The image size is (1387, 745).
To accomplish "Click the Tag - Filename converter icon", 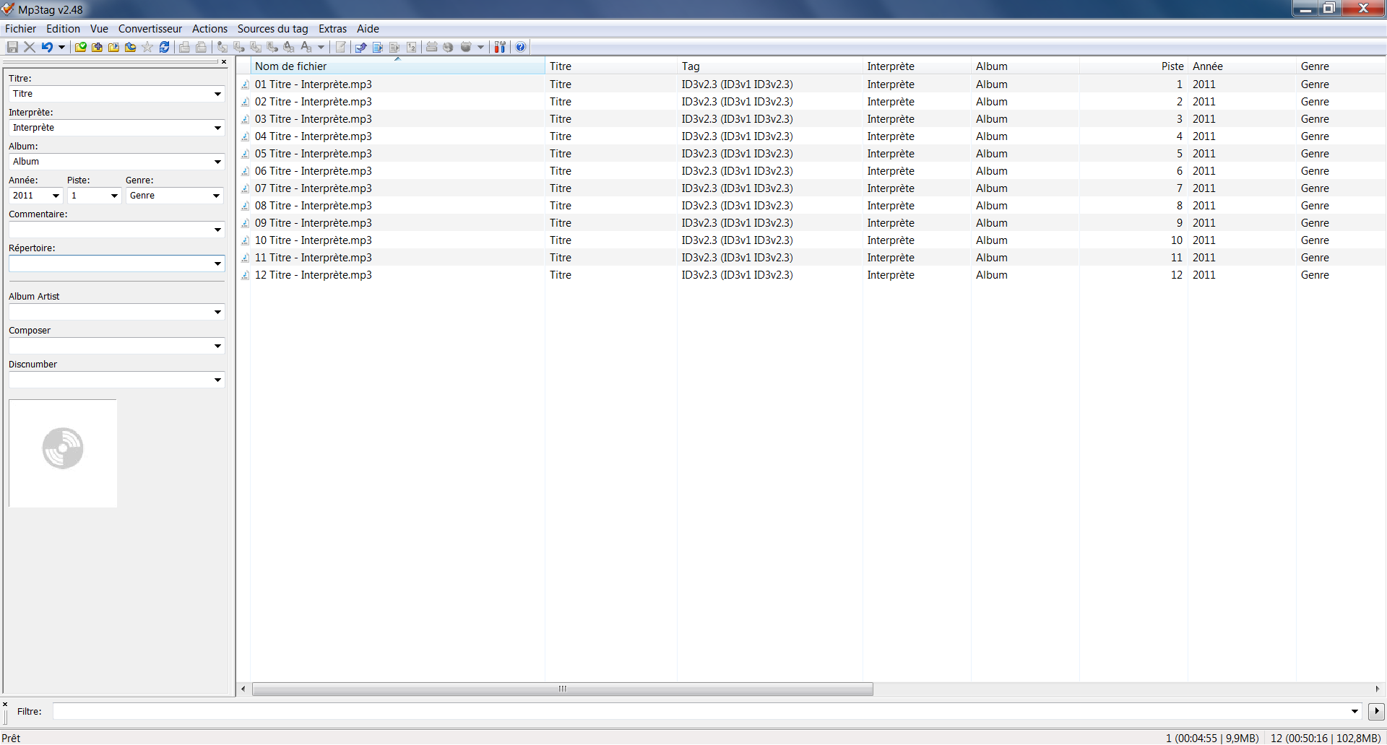I will coord(222,47).
